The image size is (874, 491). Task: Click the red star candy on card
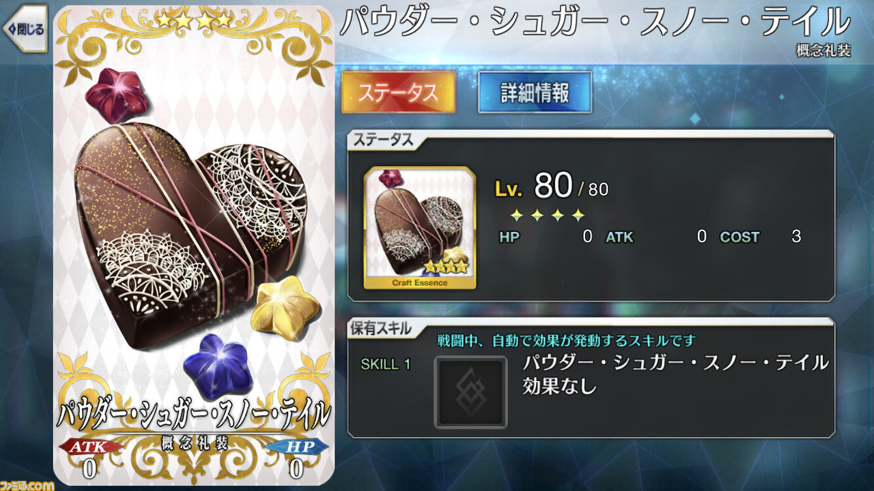pos(118,95)
